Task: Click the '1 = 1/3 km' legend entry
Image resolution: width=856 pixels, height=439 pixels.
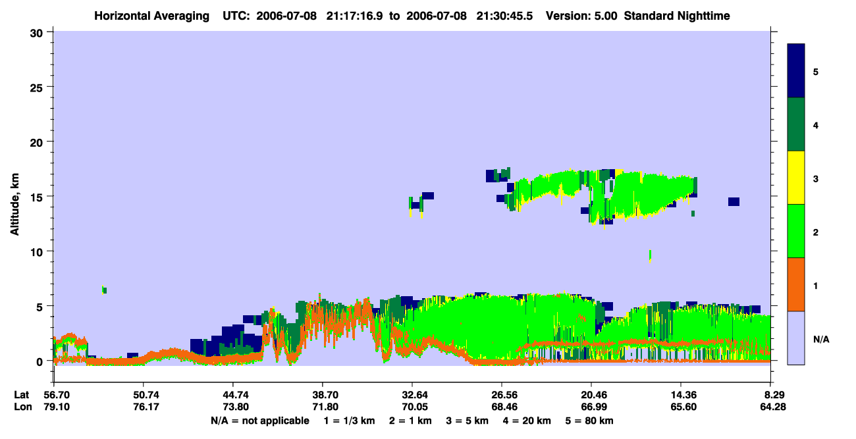Action: point(348,421)
